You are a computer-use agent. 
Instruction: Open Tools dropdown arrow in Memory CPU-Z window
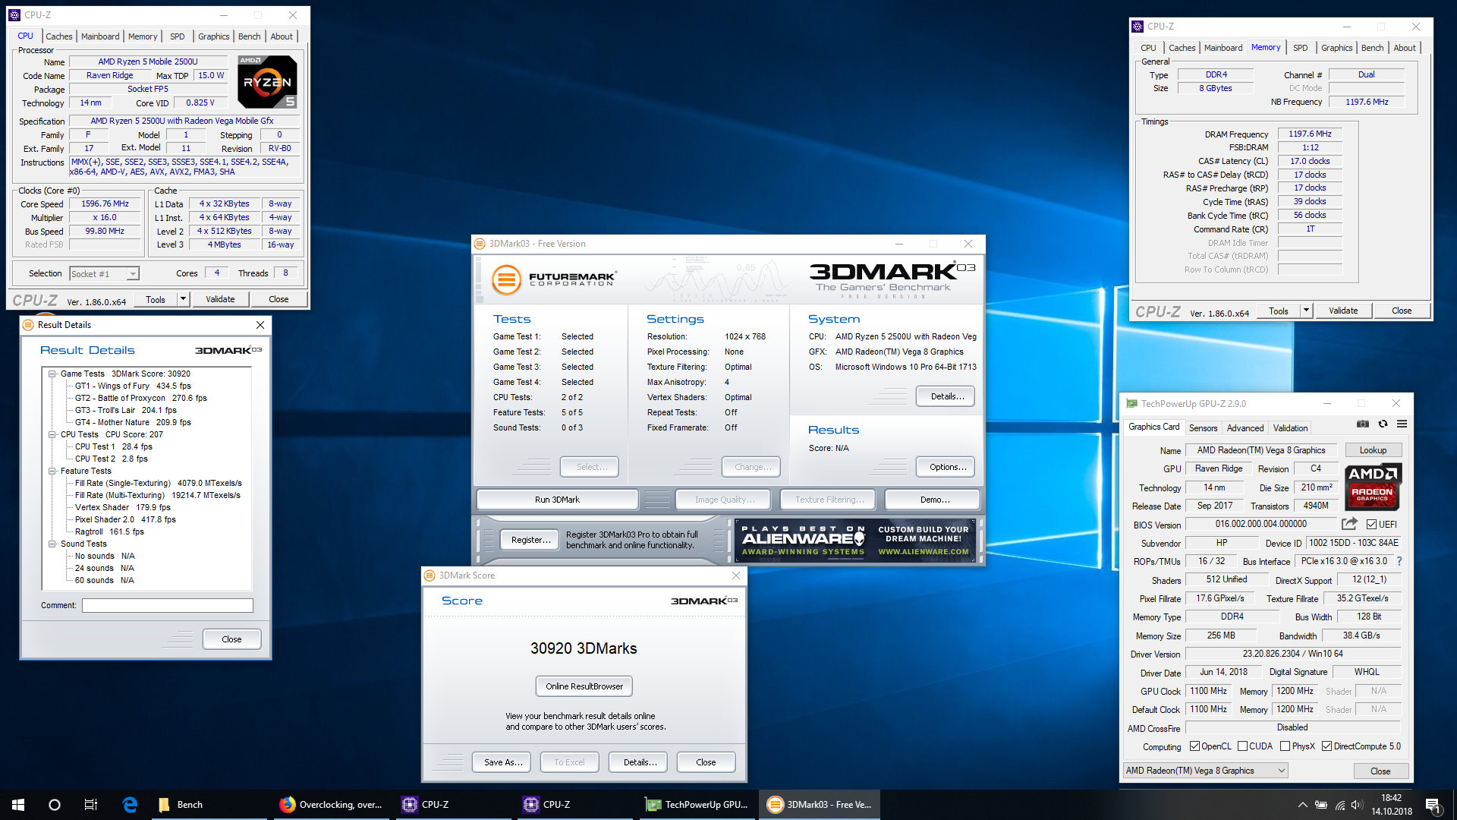click(x=1306, y=311)
